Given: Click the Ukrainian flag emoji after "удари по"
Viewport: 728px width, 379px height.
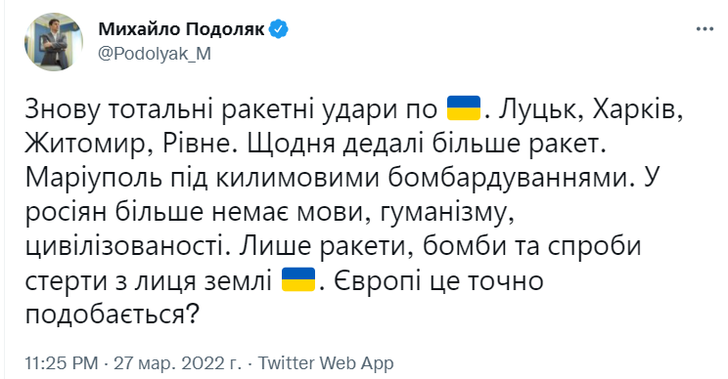Looking at the screenshot, I should click(x=463, y=108).
